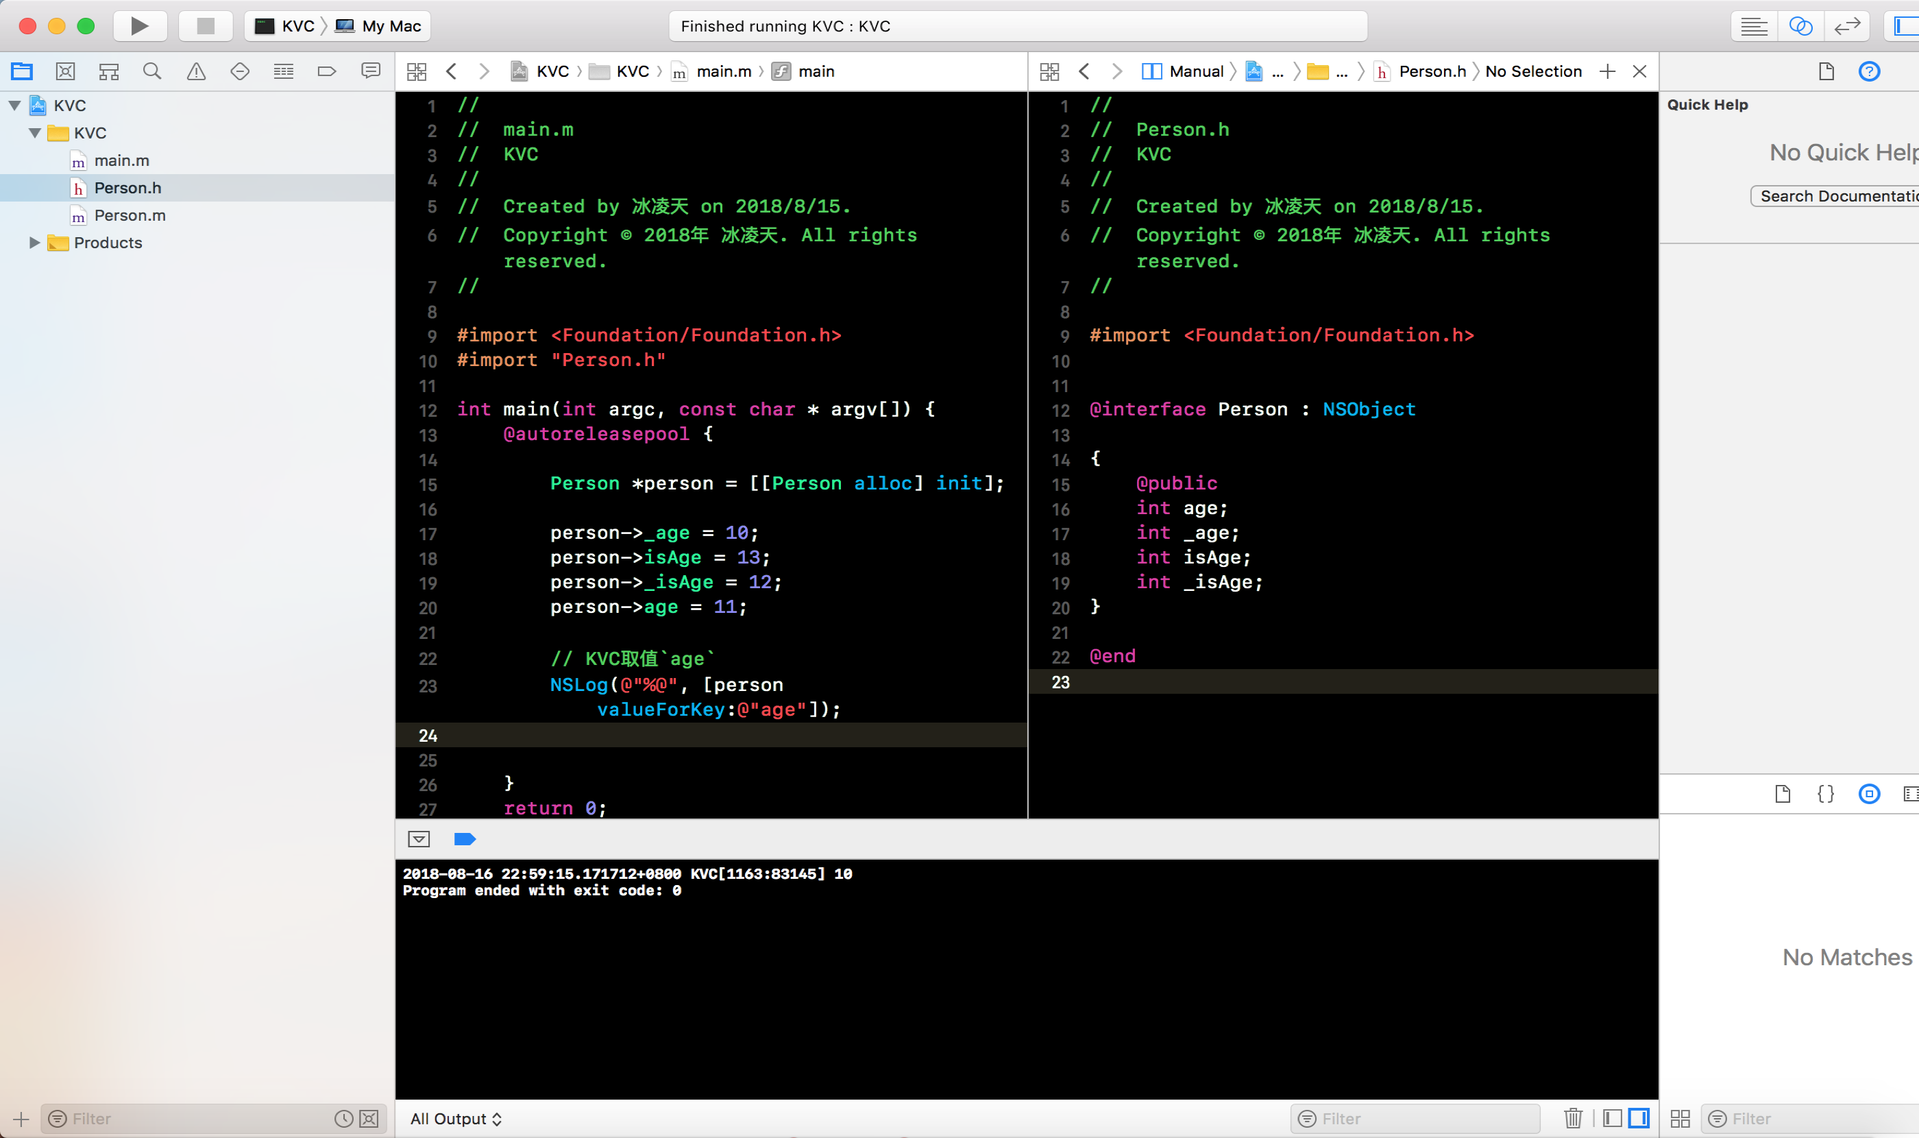Viewport: 1919px width, 1138px height.
Task: Open the source control navigator icon
Action: 66,71
